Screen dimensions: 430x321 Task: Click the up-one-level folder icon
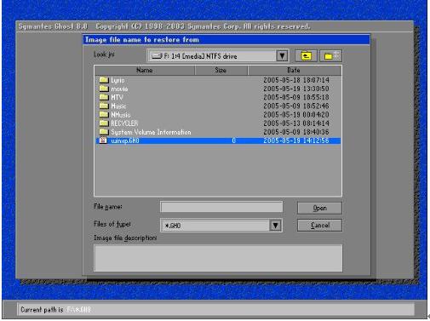coord(306,56)
